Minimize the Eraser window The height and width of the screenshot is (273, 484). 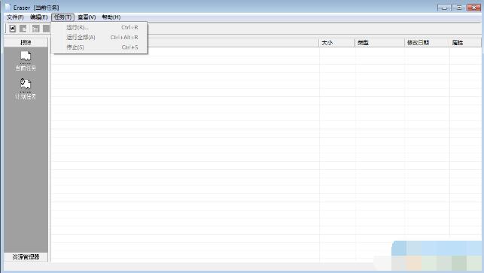click(444, 8)
